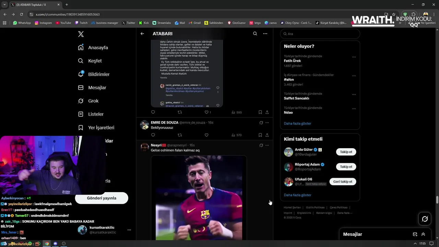Follow Röportaj Adam

(346, 167)
